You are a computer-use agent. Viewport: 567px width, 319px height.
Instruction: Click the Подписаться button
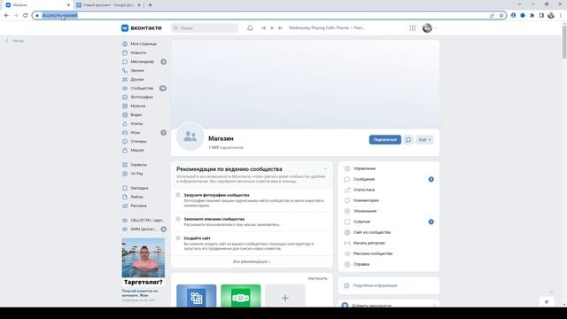tap(385, 140)
